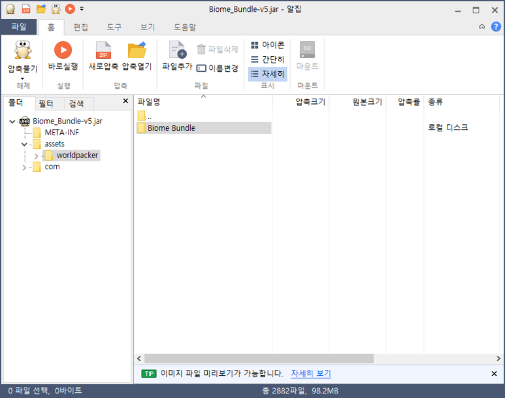
Task: Open the 도구 ribbon tab
Action: pos(114,27)
